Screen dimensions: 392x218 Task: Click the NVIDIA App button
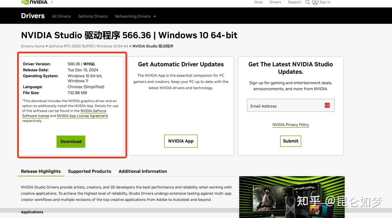(181, 141)
